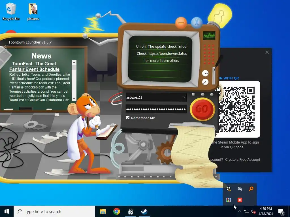Uncheck the Remember Me checkbox
Screen dimensions: 290x217
(x=128, y=118)
